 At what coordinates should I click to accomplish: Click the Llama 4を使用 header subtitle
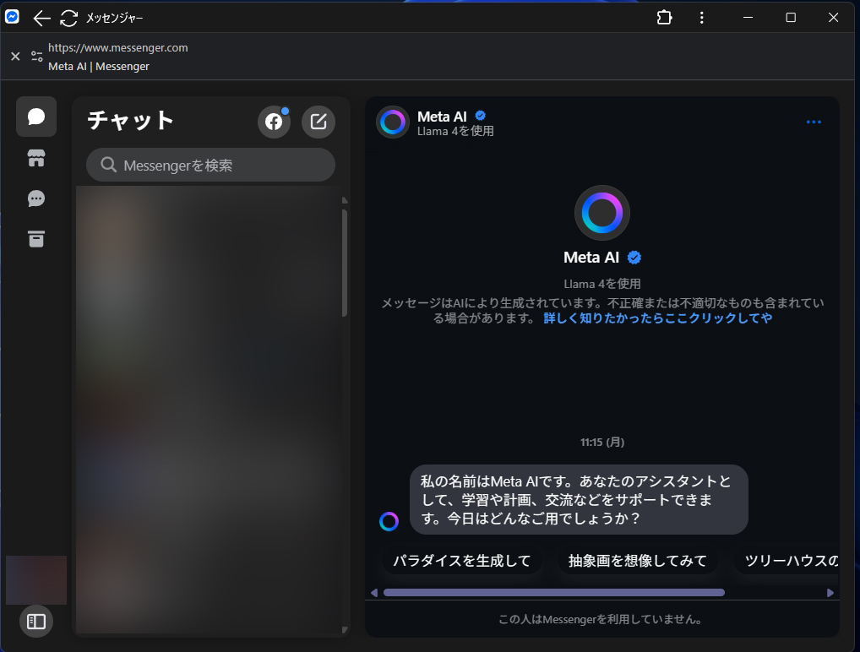click(455, 131)
